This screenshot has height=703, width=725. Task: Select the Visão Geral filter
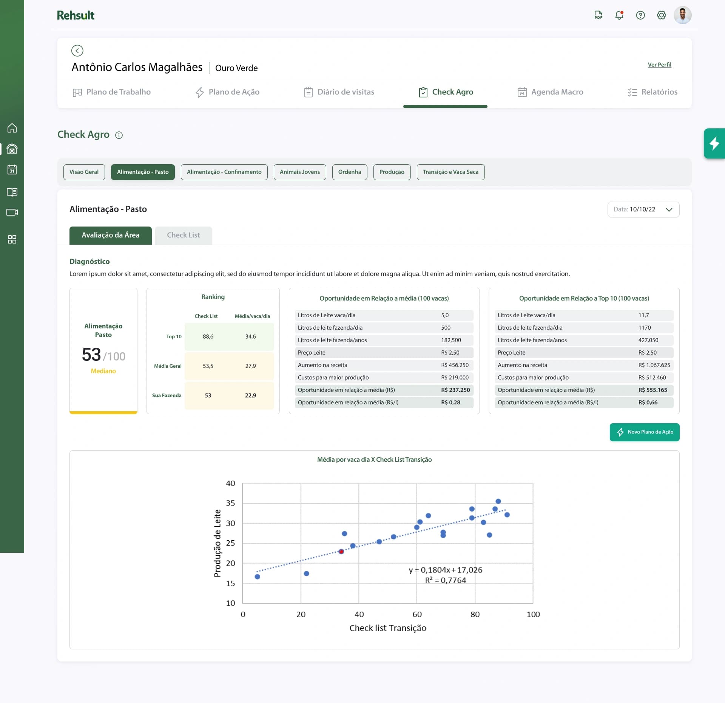[84, 172]
